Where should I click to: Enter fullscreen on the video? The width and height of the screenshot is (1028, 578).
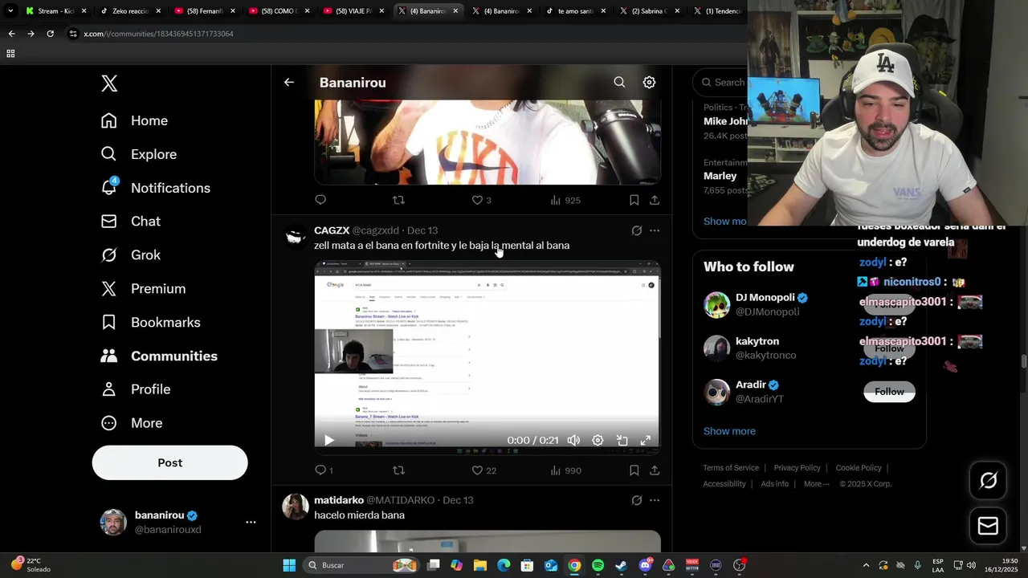tap(645, 440)
